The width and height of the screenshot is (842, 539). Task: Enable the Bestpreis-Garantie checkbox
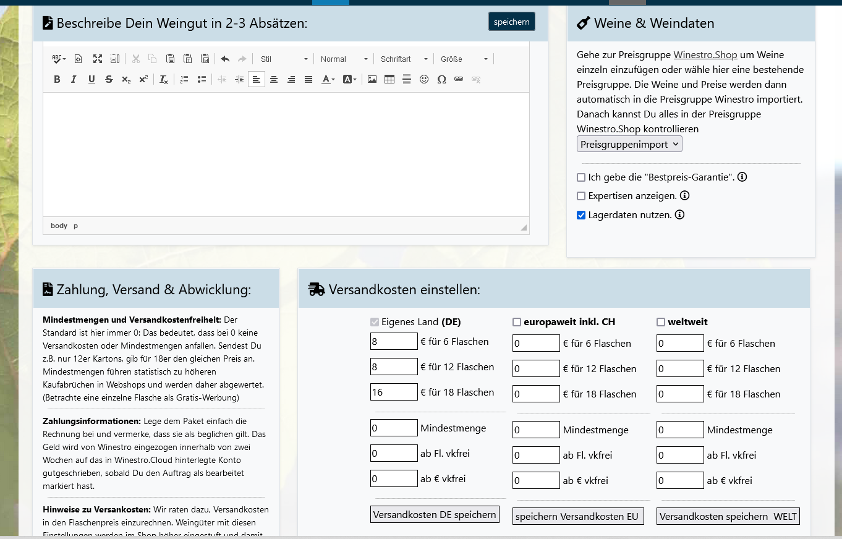pyautogui.click(x=581, y=177)
